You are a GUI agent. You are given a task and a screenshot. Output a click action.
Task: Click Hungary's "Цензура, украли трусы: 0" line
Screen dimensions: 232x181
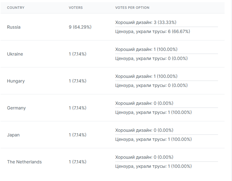pos(151,86)
